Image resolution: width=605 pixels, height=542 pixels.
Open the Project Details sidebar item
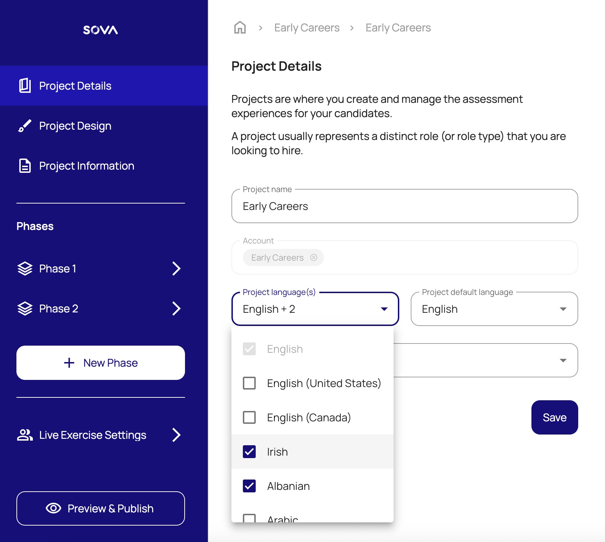[x=75, y=86]
